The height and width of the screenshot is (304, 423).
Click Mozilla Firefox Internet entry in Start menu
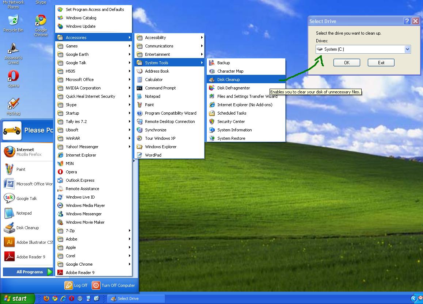27,152
